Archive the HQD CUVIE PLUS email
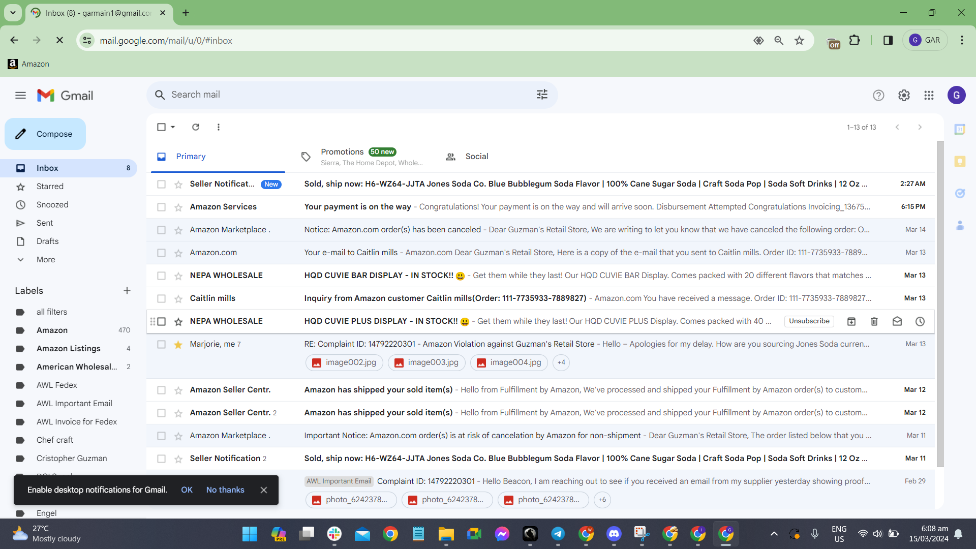The height and width of the screenshot is (549, 976). click(851, 321)
